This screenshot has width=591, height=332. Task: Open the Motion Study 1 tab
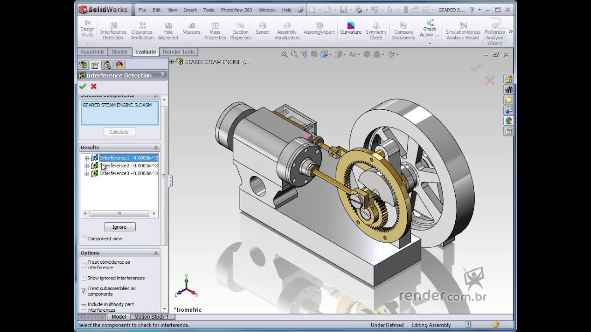[151, 317]
